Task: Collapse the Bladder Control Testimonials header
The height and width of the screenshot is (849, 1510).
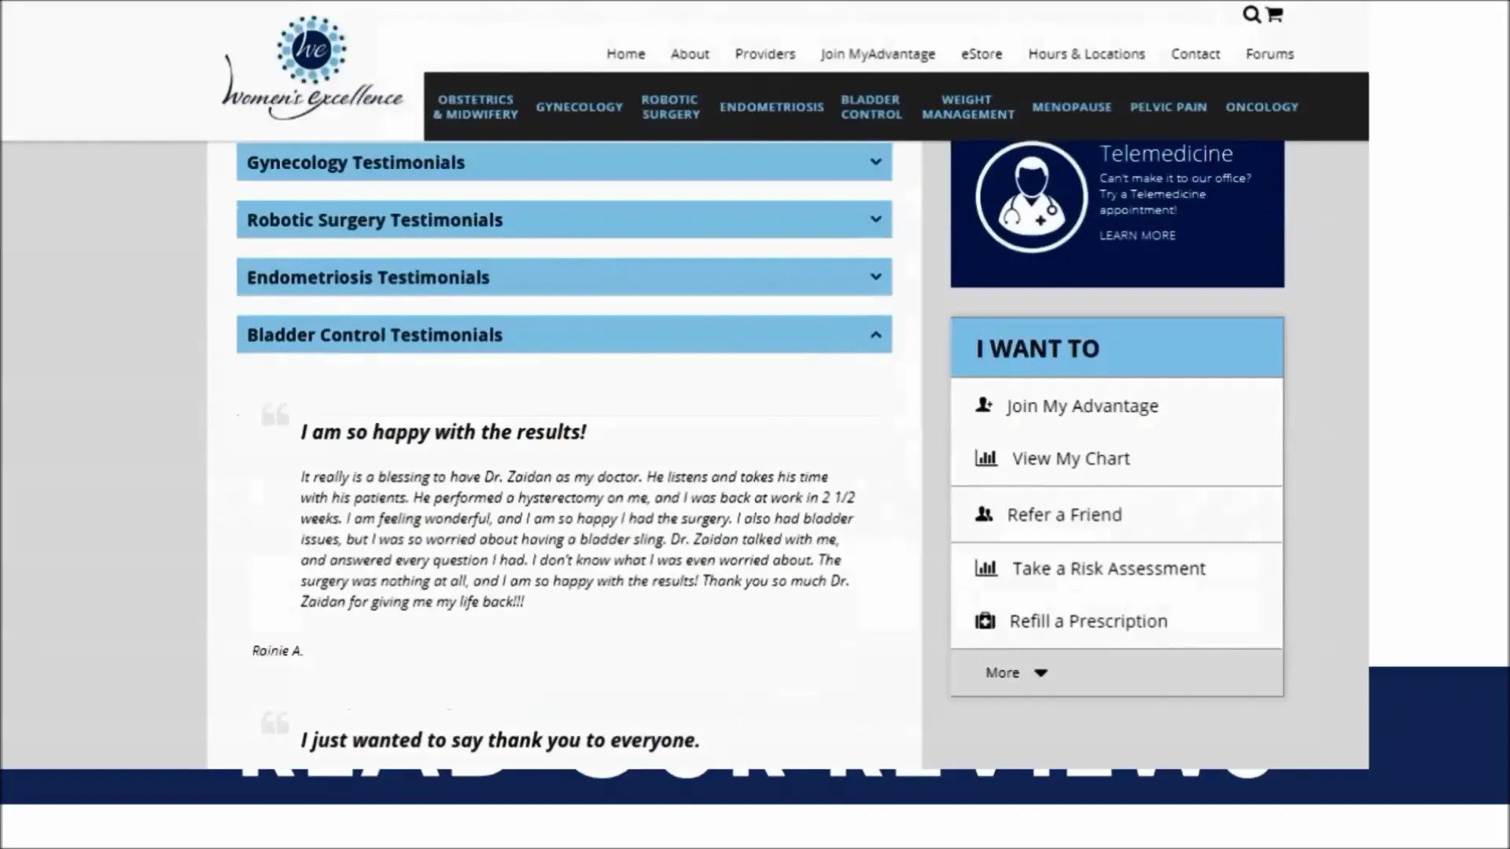Action: 564,334
